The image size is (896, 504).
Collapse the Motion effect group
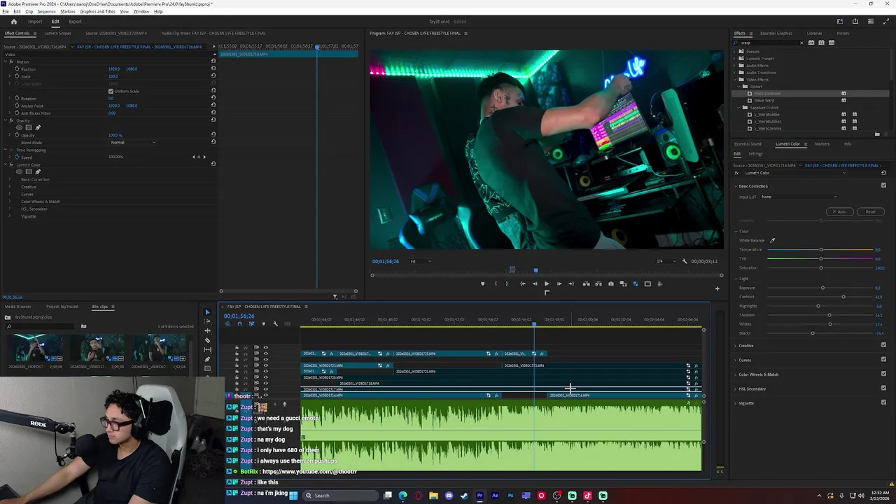(x=6, y=62)
